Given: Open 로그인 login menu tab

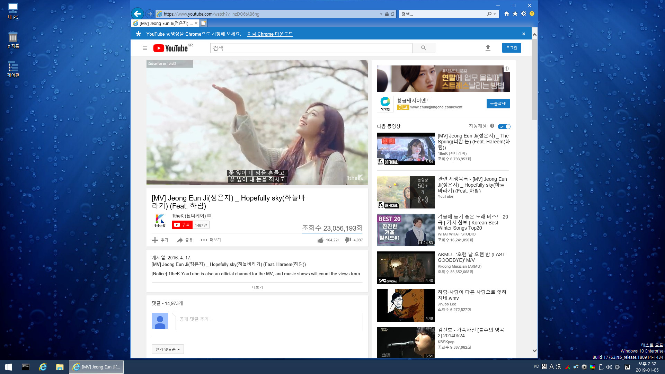Looking at the screenshot, I should click(x=512, y=47).
